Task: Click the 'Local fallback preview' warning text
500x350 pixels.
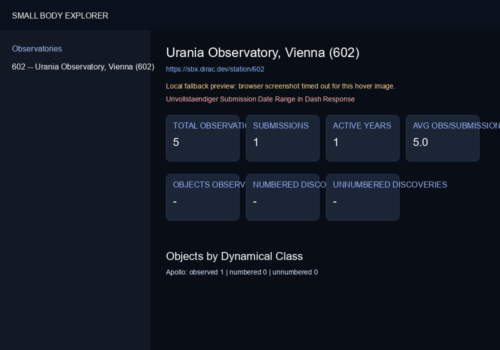Action: [280, 86]
